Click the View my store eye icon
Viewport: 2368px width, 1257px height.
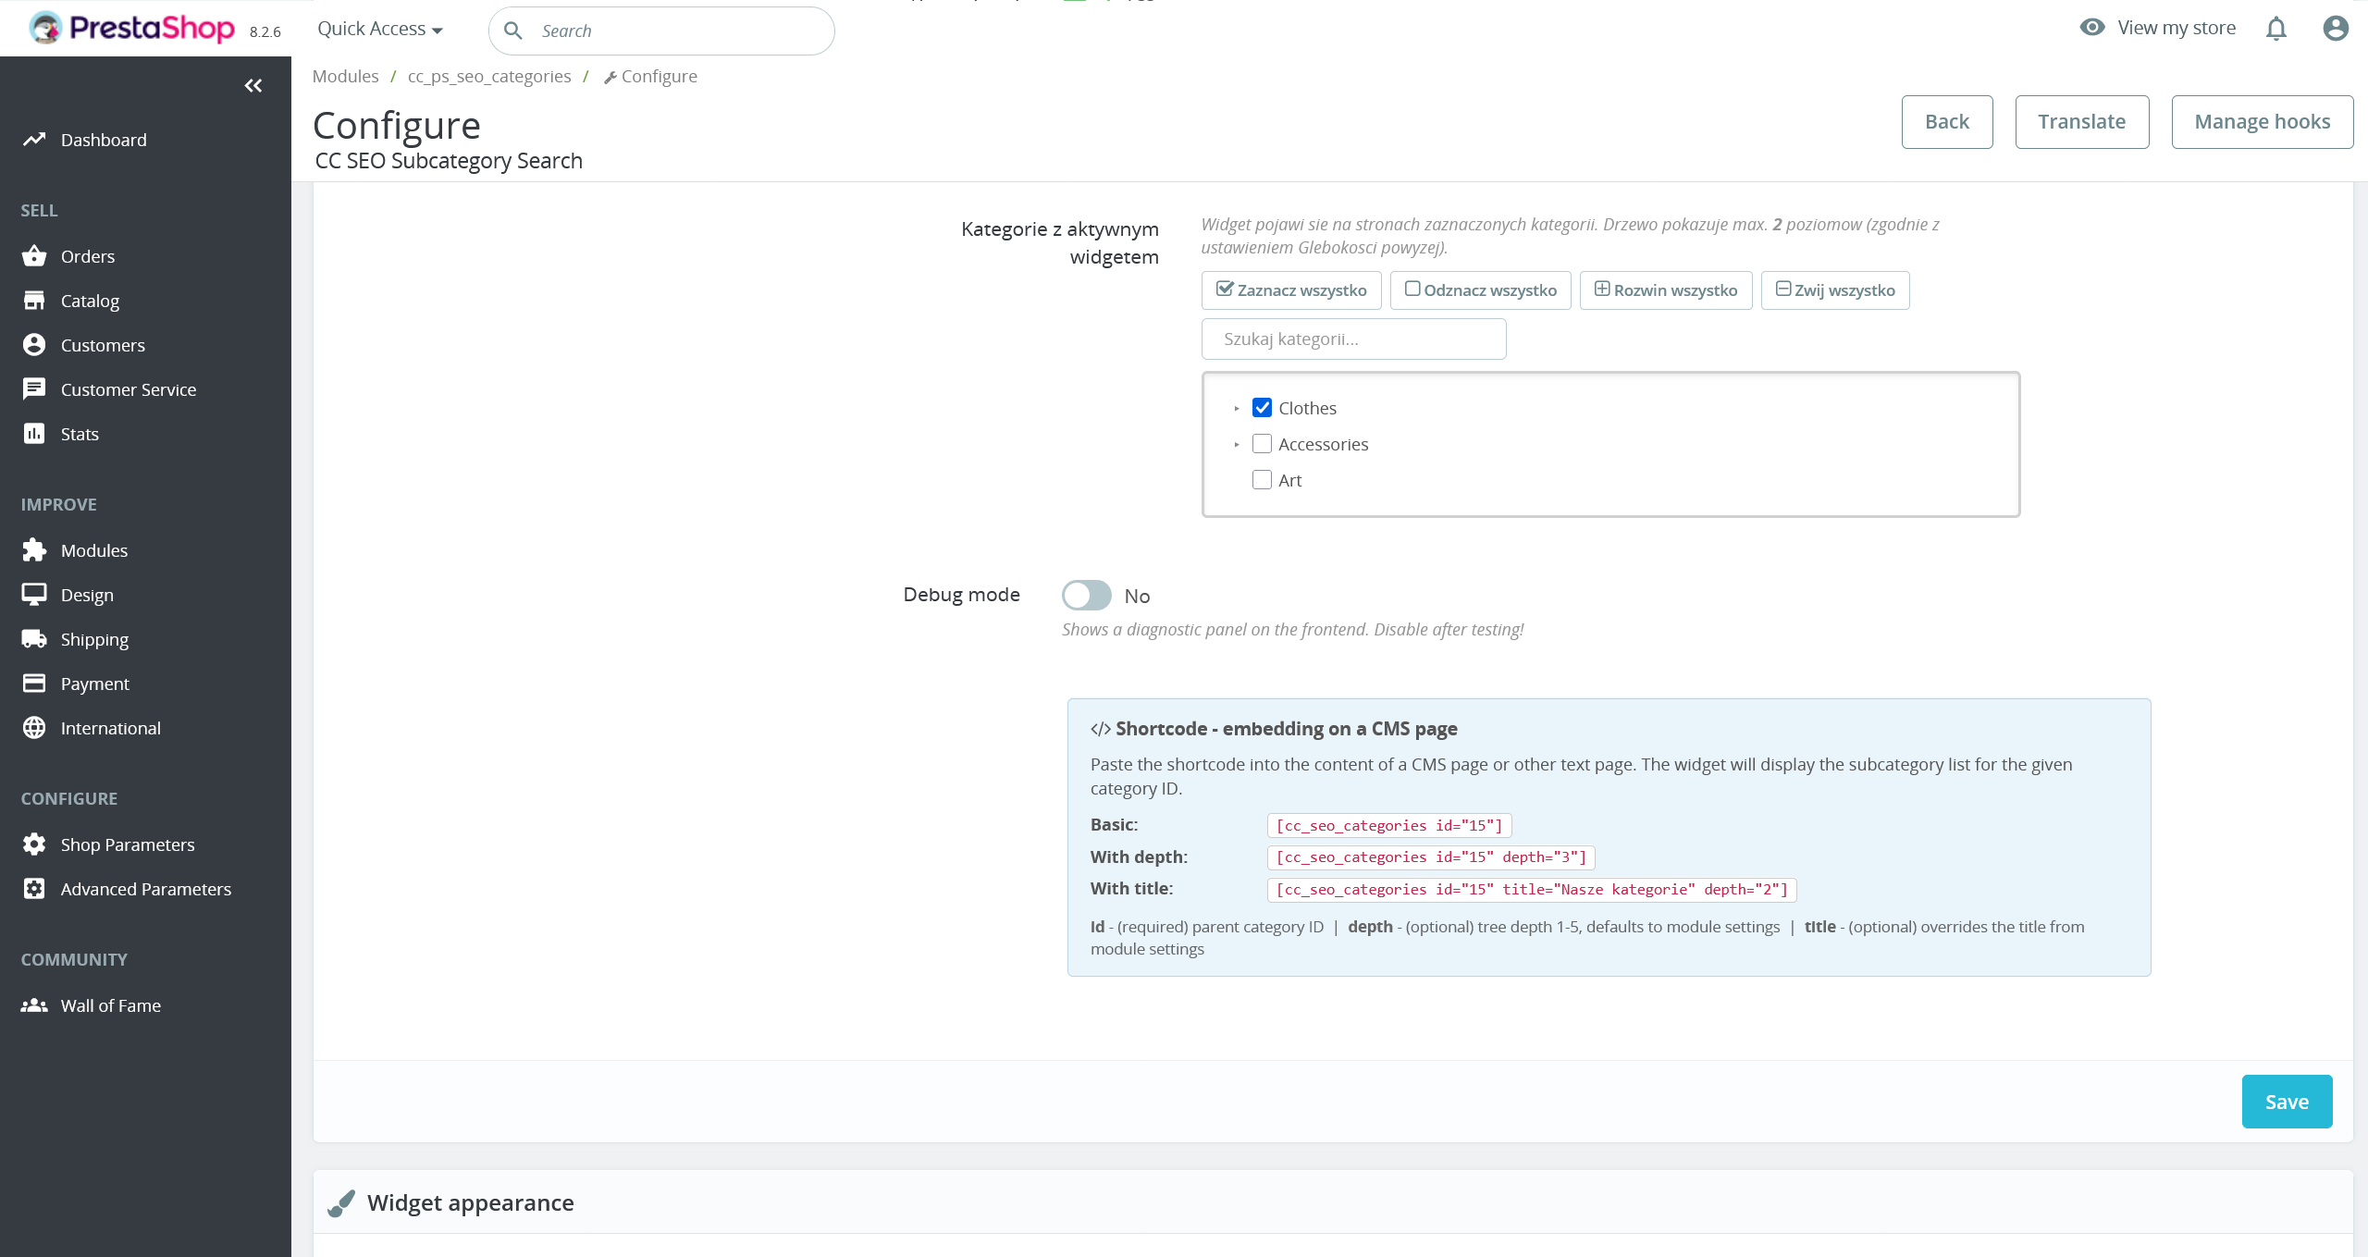click(x=2092, y=28)
